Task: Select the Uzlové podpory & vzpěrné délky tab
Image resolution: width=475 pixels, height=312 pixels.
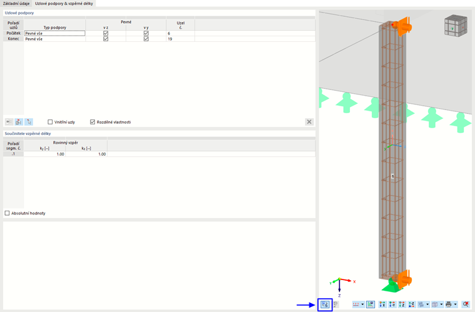Action: (64, 3)
